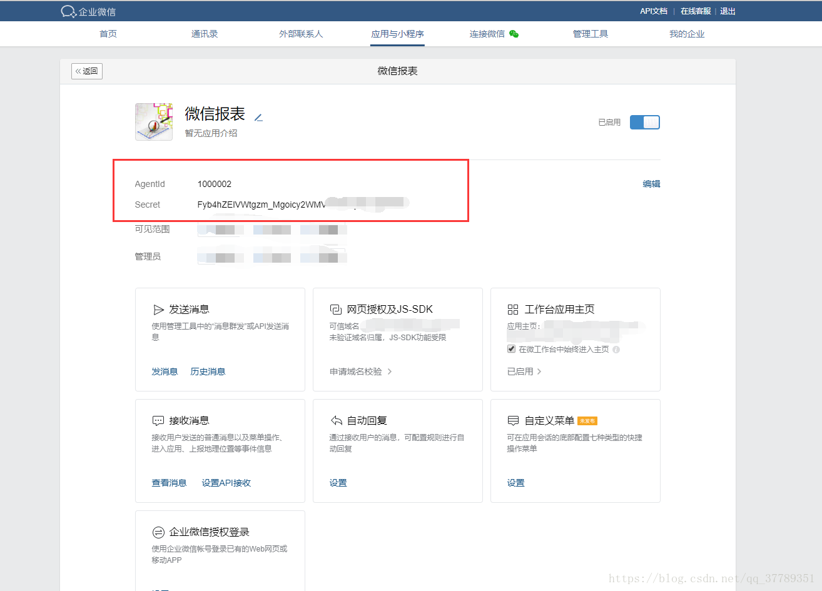Open the 我的企业 tab

click(687, 34)
